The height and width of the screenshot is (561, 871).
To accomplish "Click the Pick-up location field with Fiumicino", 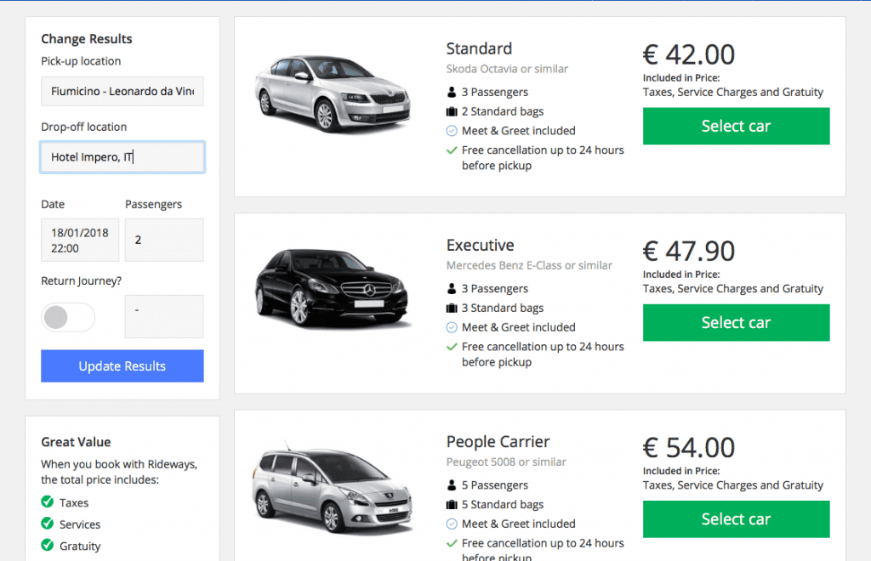I will [122, 91].
